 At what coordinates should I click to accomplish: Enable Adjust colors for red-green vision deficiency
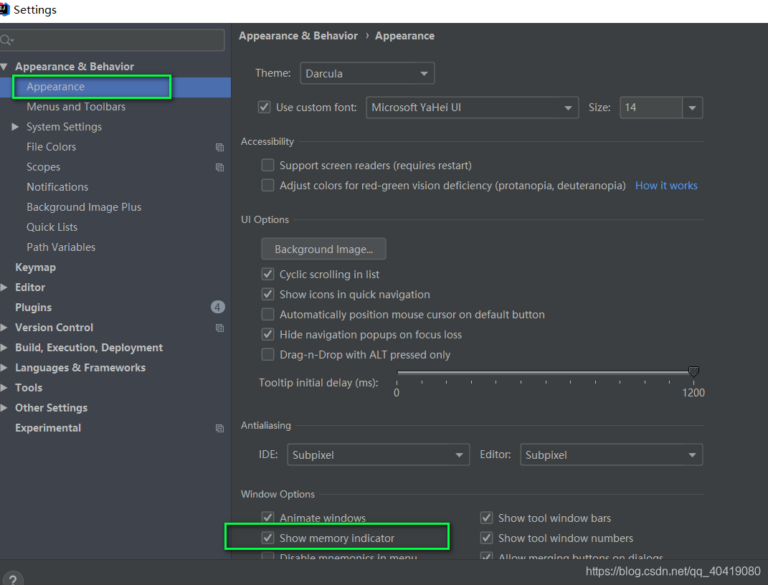267,185
